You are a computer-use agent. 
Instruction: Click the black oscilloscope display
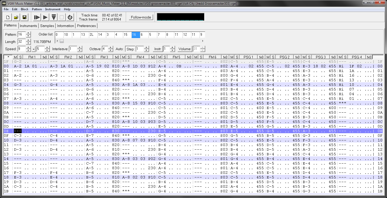(x=180, y=17)
